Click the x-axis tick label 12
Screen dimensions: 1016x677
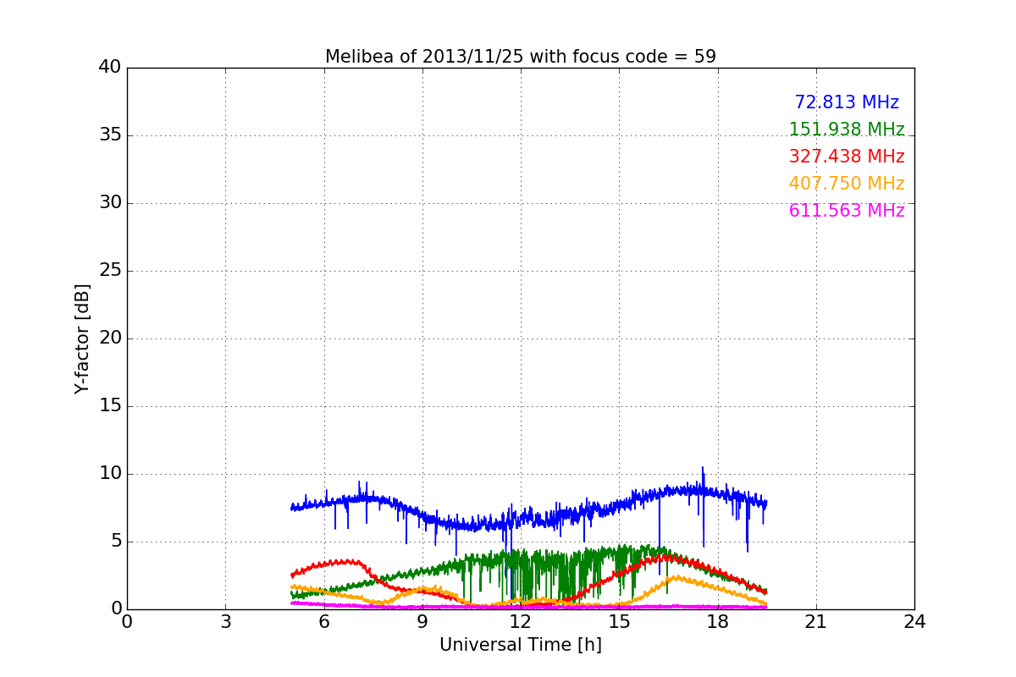point(521,622)
